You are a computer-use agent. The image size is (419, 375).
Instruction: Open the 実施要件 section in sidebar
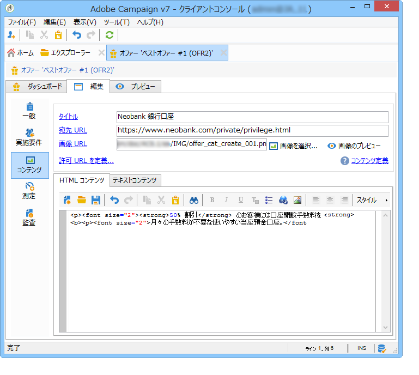pos(29,137)
